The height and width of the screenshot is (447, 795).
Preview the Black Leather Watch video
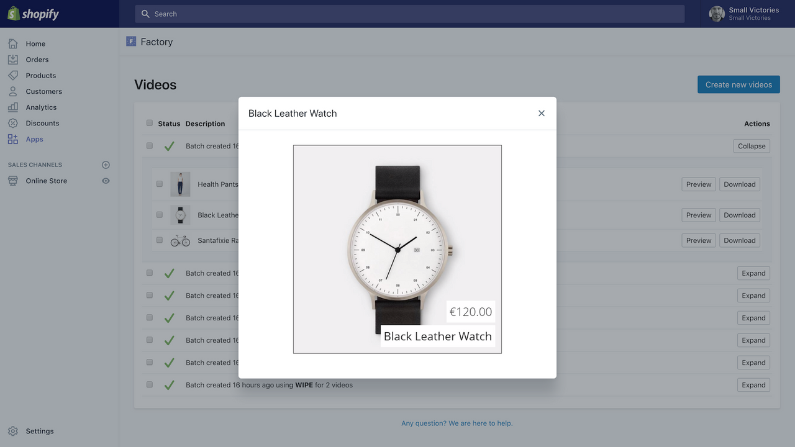click(x=699, y=215)
